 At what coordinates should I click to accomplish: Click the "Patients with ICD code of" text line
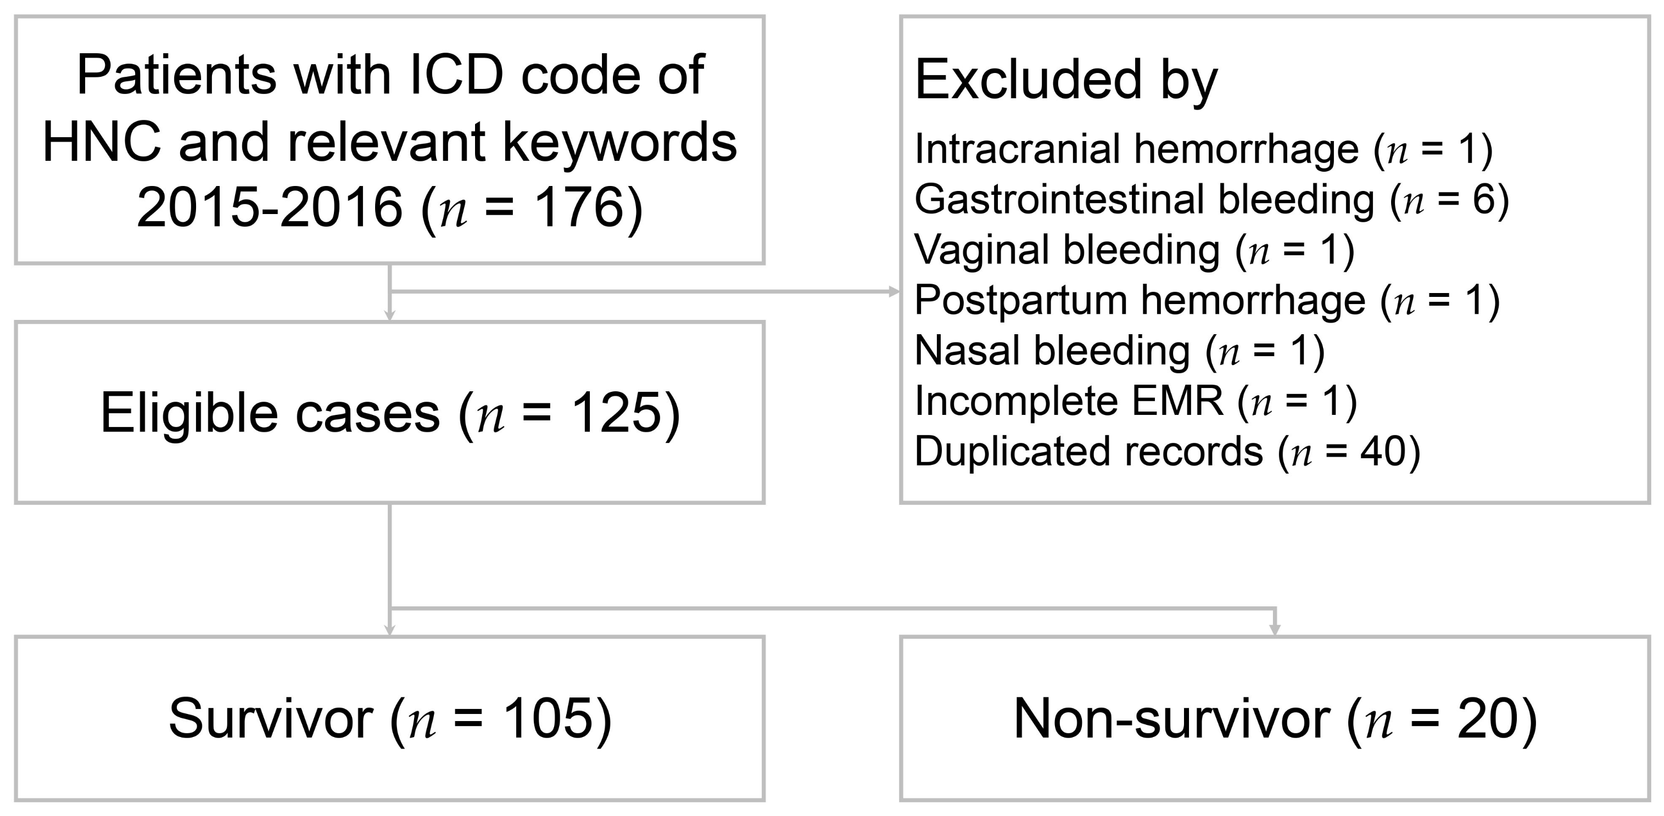(x=389, y=76)
